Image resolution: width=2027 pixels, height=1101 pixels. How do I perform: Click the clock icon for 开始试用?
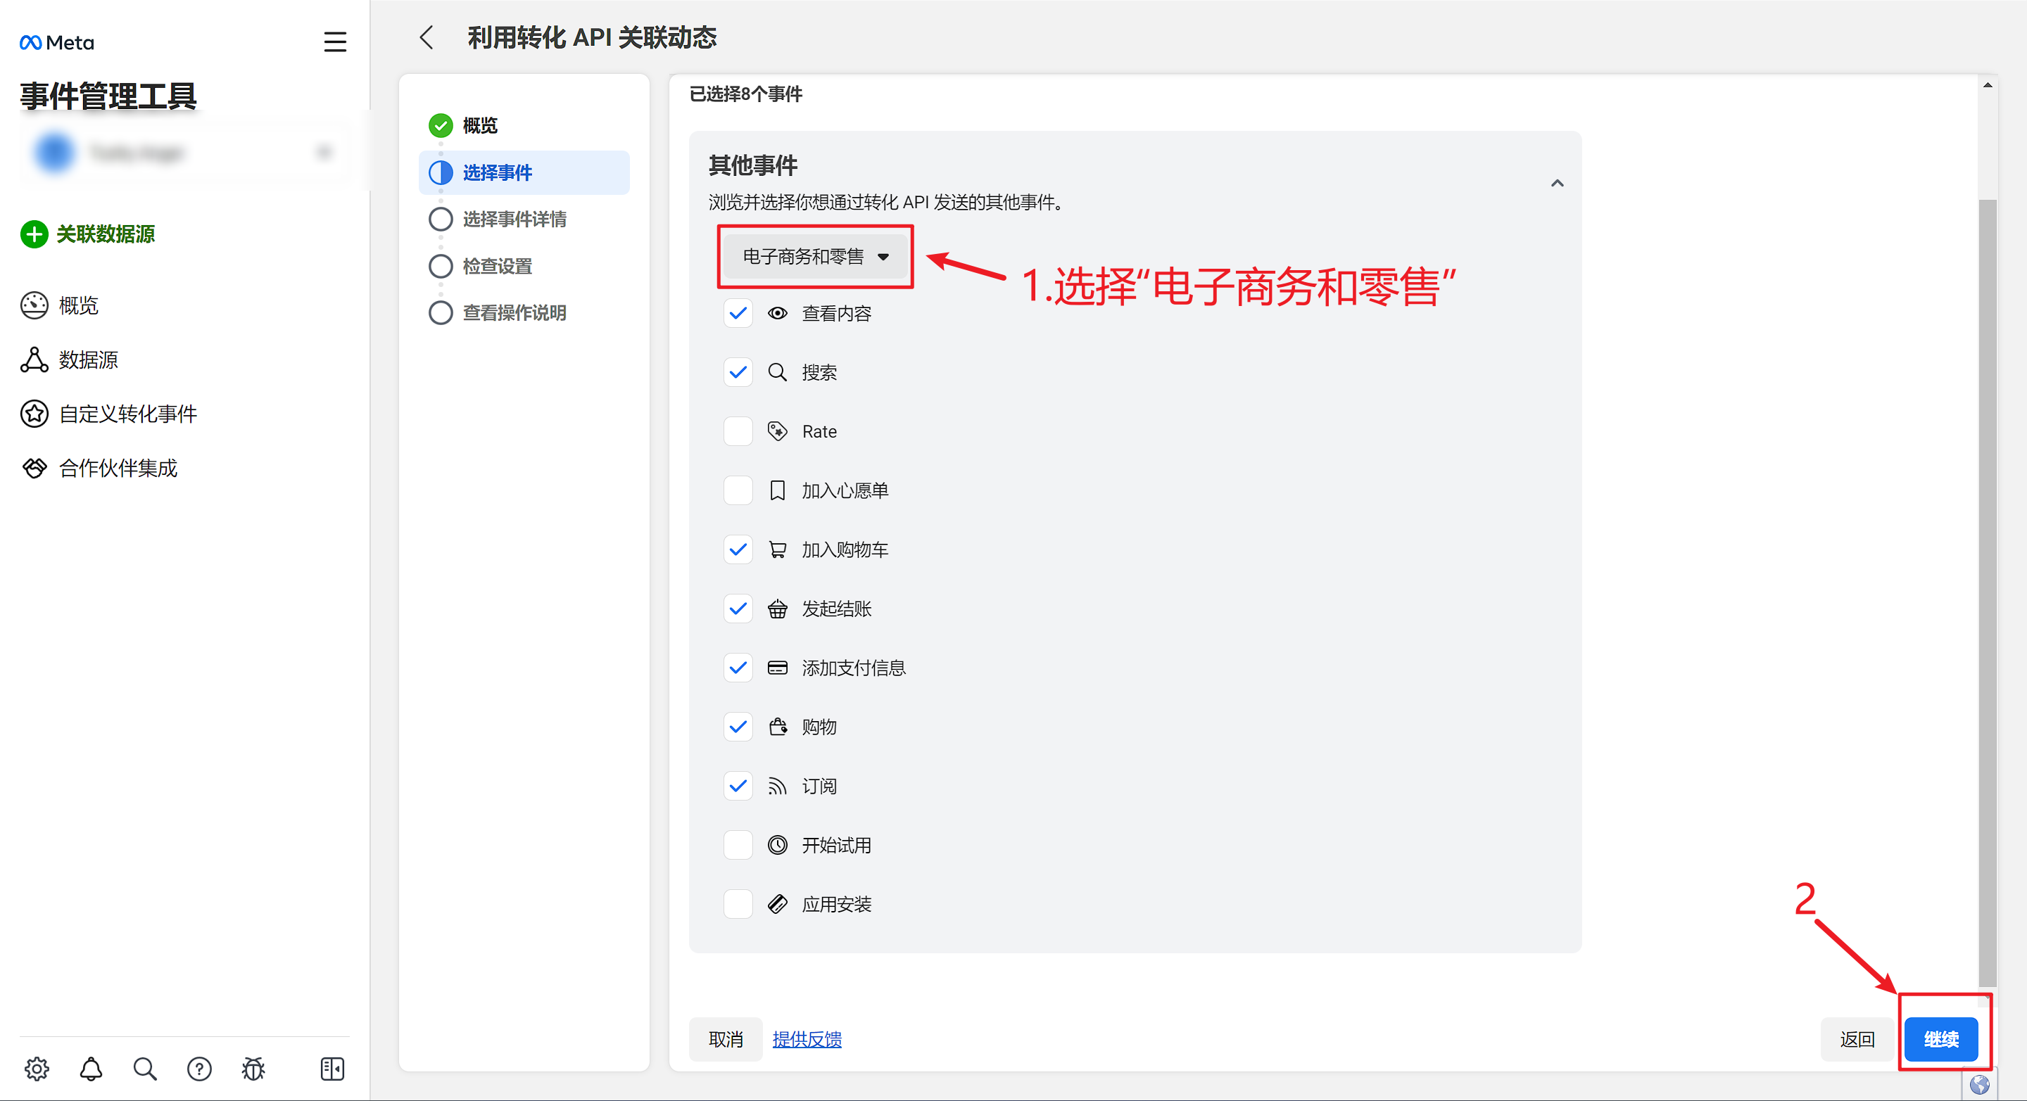(x=778, y=845)
